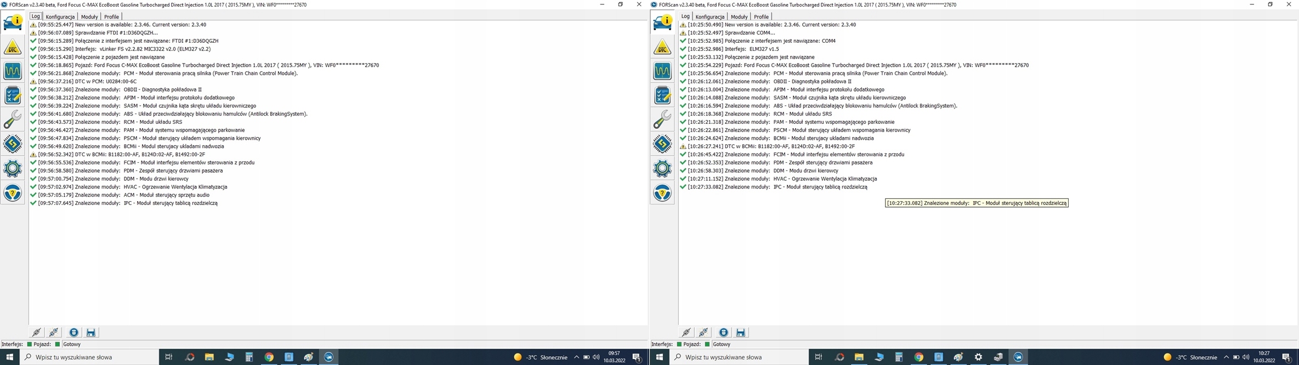1299x365 pixels.
Task: Click green Pojazd status indicator in right window
Action: click(x=707, y=344)
